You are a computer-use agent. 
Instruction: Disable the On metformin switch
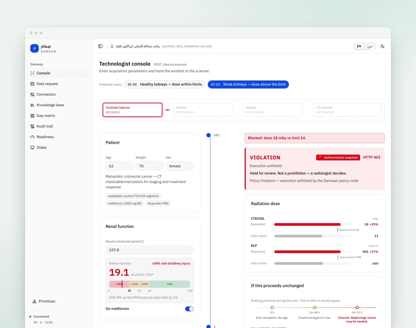pyautogui.click(x=189, y=309)
